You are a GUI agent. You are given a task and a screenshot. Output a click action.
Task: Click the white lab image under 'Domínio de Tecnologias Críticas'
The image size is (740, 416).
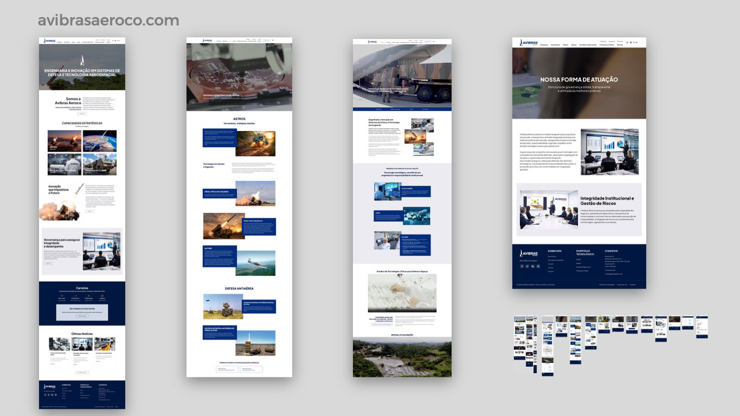tap(402, 293)
